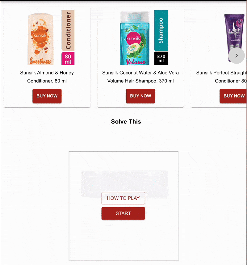The image size is (247, 265).
Task: Open the HOW TO PLAY instructions
Action: pyautogui.click(x=123, y=198)
